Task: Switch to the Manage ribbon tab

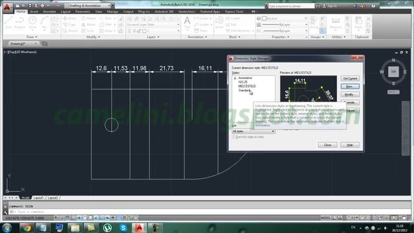Action: click(113, 12)
